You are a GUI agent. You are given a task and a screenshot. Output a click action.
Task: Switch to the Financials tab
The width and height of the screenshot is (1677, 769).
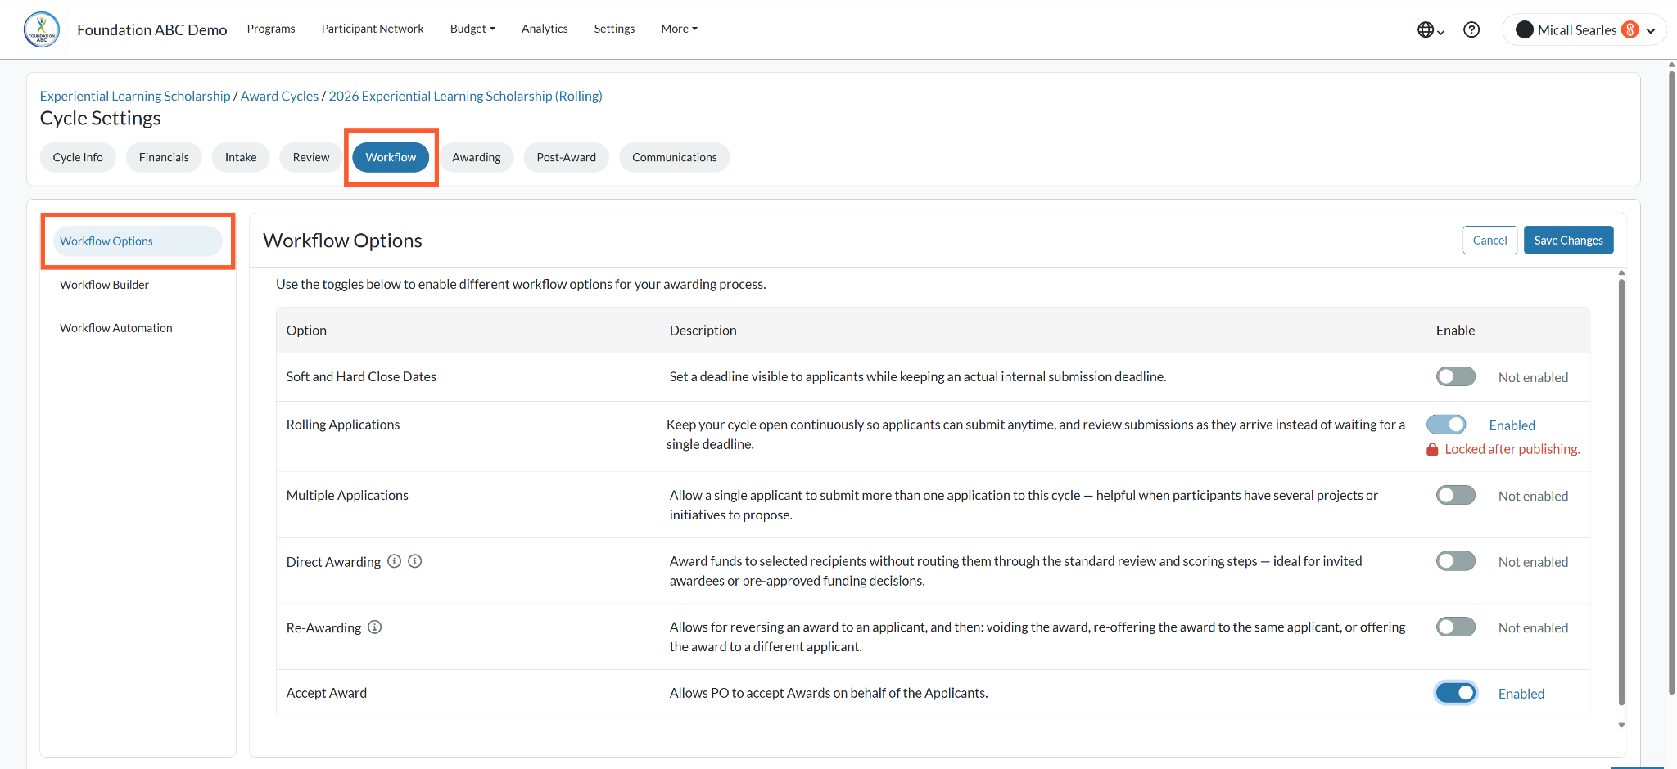164,157
